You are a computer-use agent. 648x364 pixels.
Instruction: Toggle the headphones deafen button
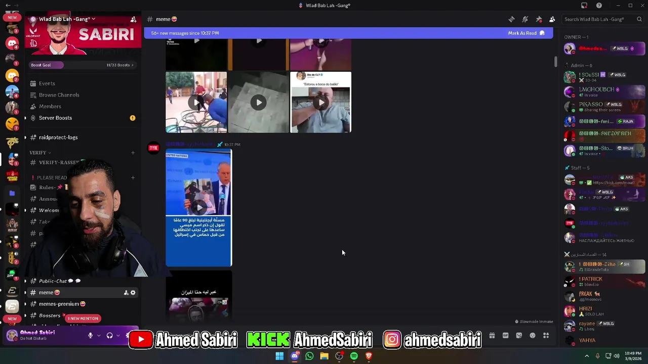(x=109, y=336)
